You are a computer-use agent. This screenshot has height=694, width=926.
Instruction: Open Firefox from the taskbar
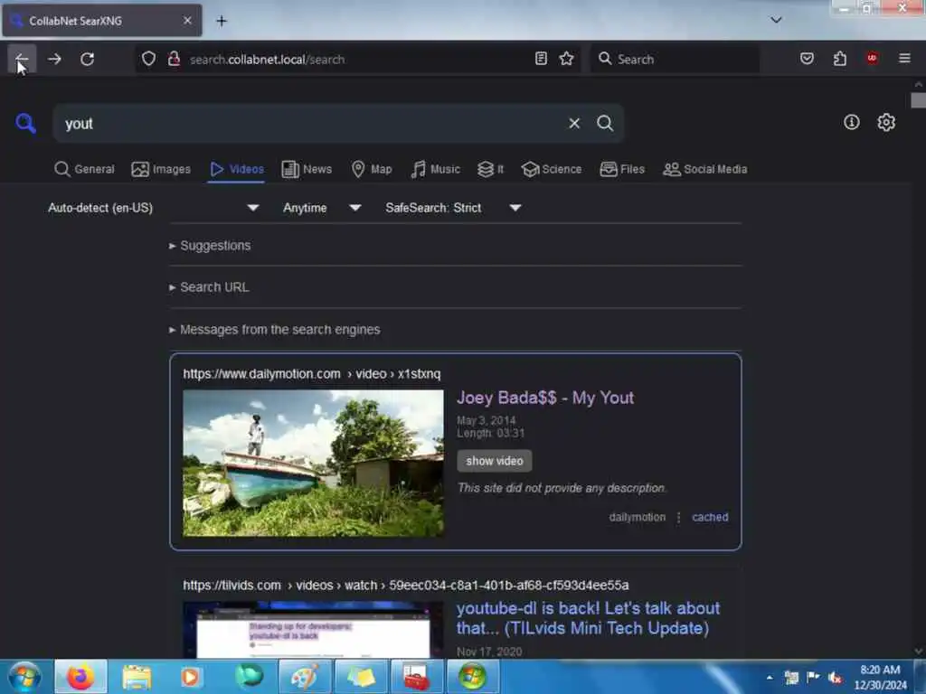(x=80, y=677)
